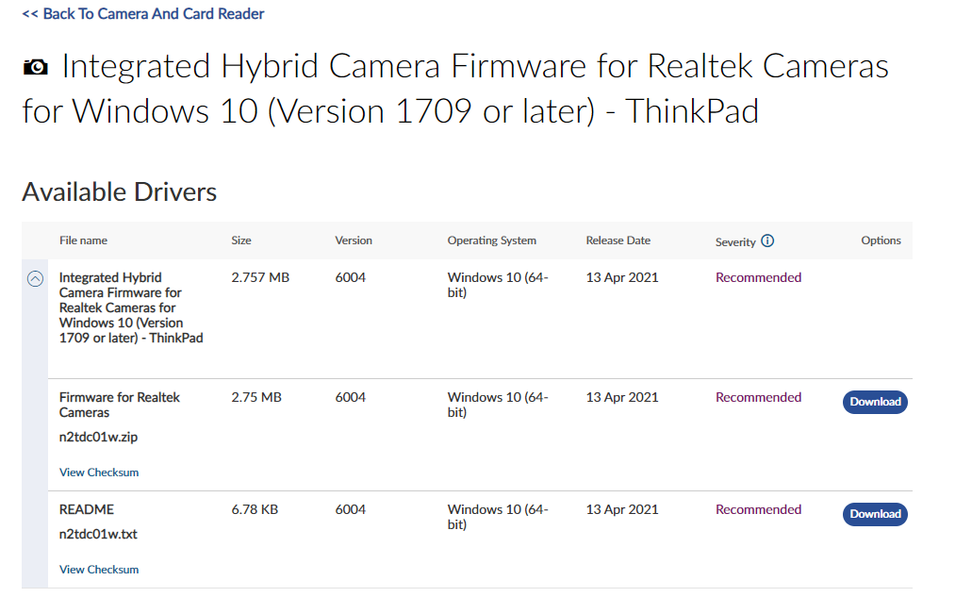Select the 2.757 MB size value

point(260,277)
